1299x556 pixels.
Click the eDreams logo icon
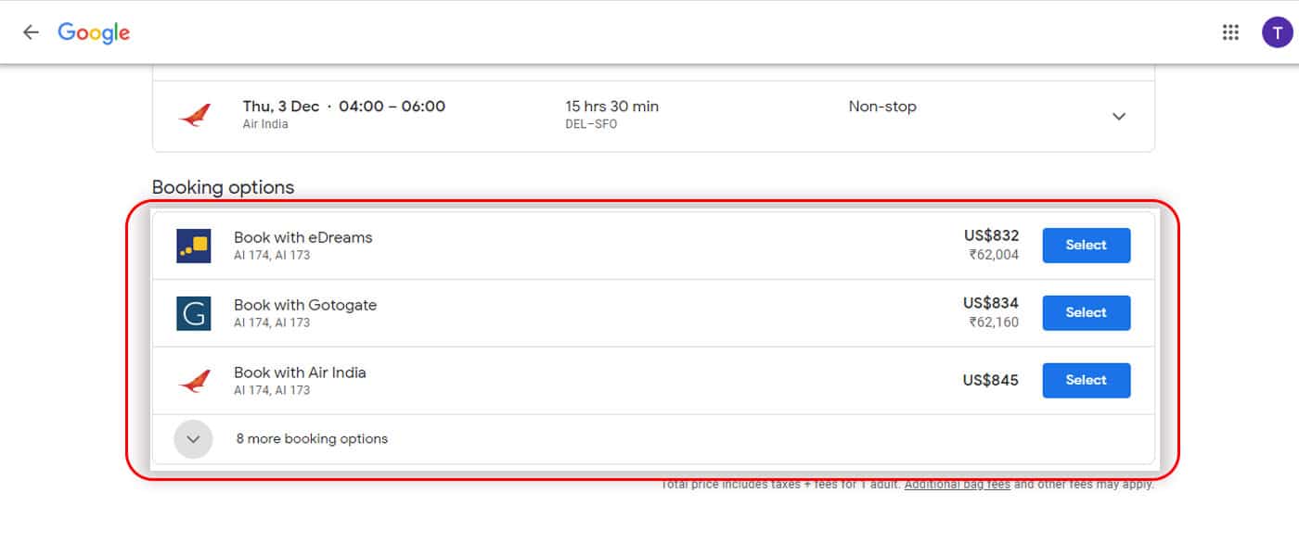[194, 246]
